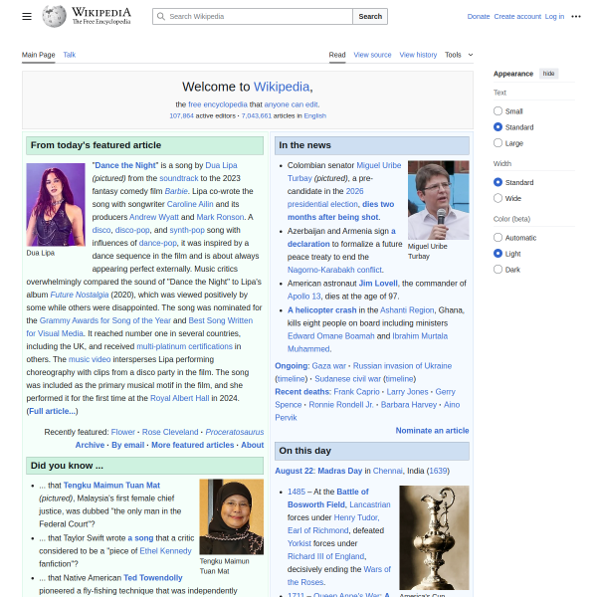Open the Talk tab
The width and height of the screenshot is (597, 597).
[70, 55]
